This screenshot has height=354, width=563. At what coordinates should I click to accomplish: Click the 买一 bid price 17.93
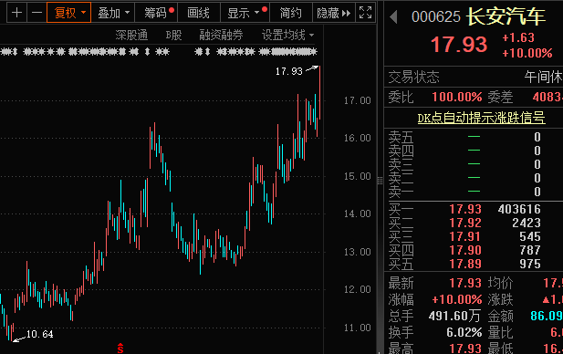pos(465,209)
